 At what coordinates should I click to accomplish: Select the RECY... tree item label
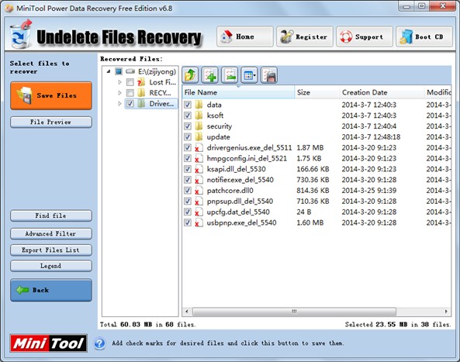point(160,93)
